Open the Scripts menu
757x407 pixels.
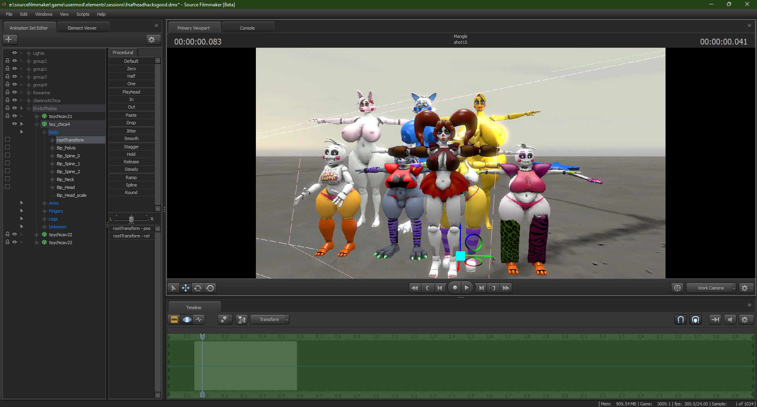point(83,14)
